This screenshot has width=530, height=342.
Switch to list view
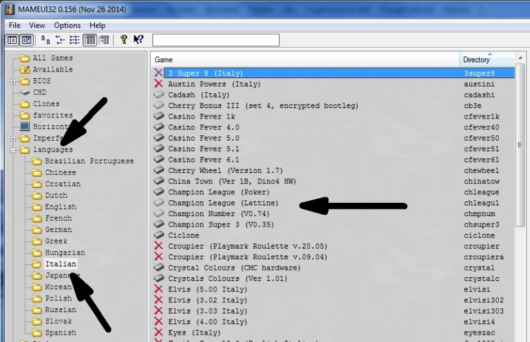coord(74,40)
